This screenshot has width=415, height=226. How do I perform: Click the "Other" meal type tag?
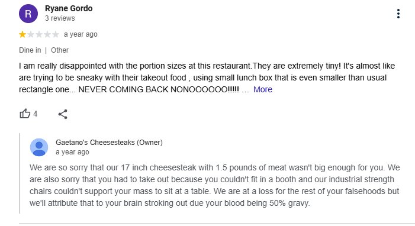[60, 50]
